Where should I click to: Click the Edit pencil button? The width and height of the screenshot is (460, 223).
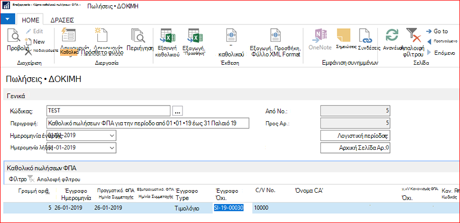pos(34,31)
